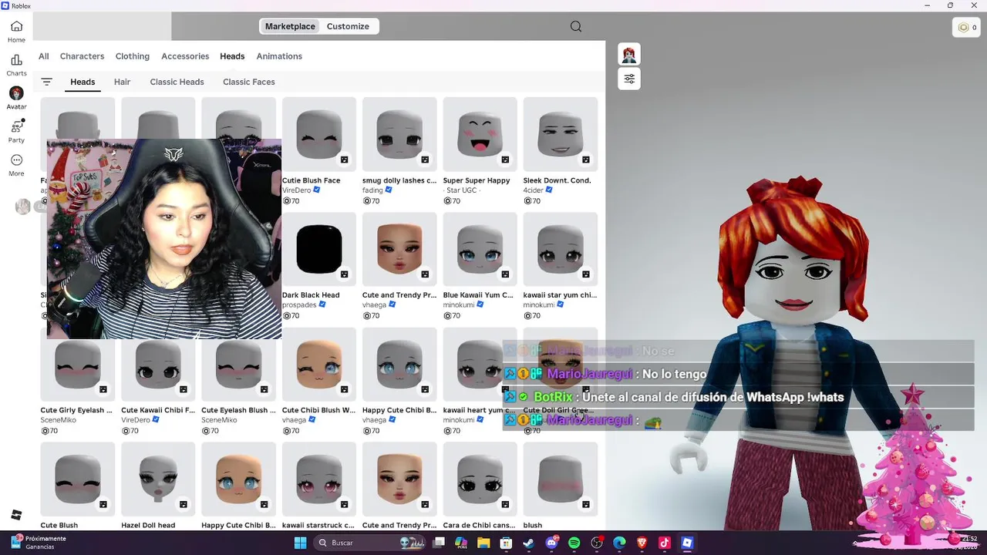Click the avatar thumbnail icon above preview
Screen dimensions: 987x555
pos(629,55)
